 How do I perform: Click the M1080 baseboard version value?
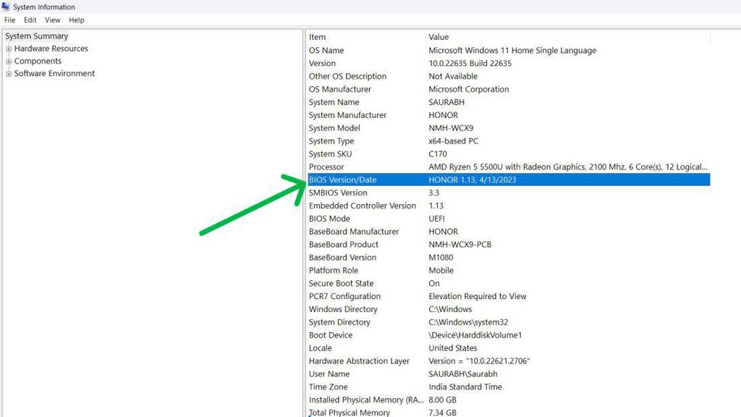441,257
